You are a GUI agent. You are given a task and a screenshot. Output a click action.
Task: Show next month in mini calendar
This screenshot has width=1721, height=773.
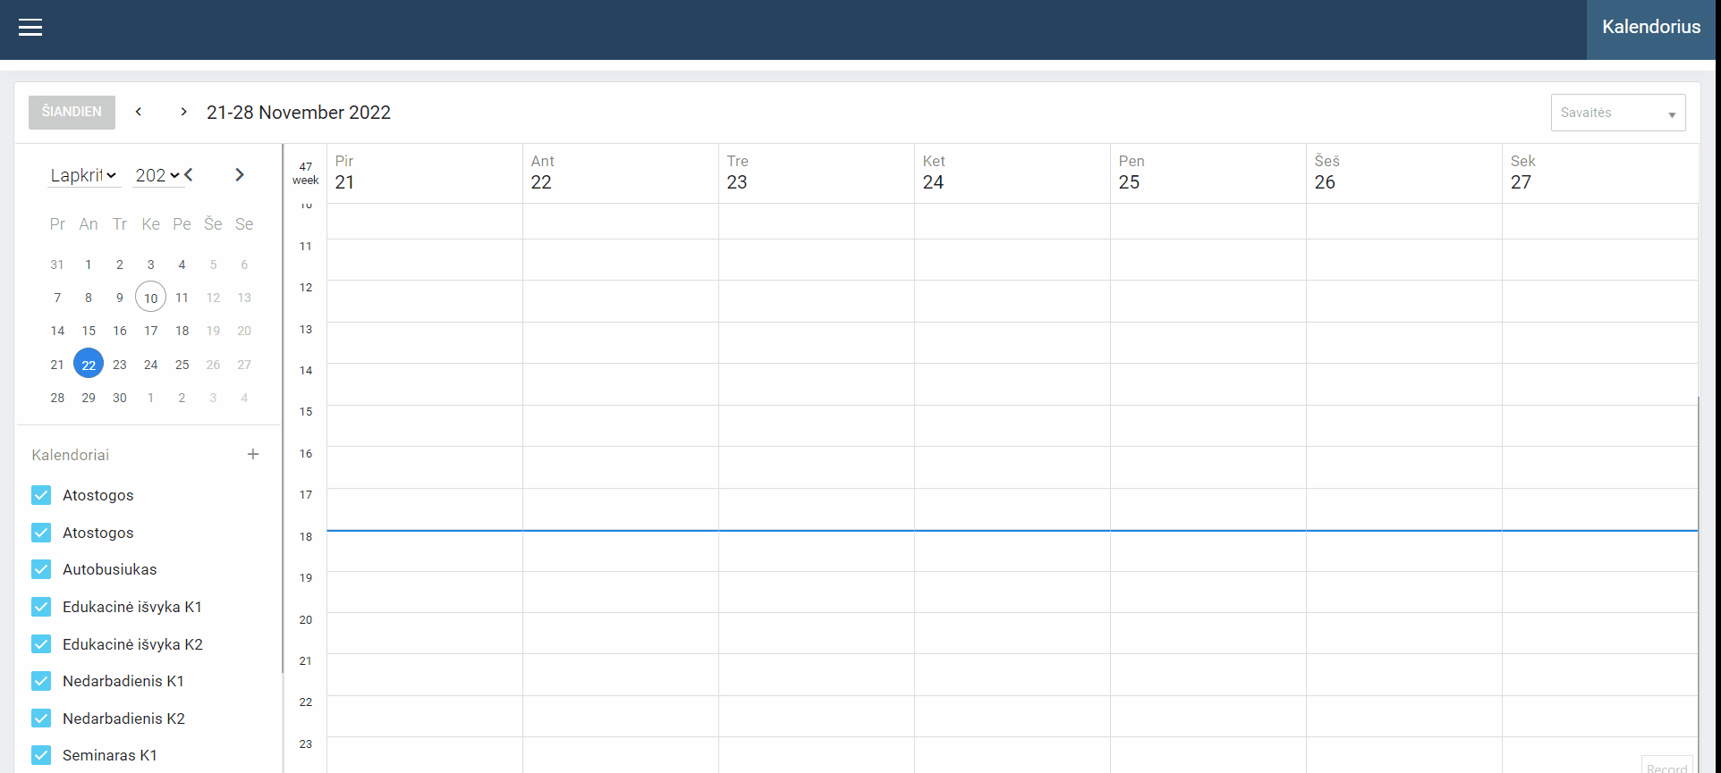(239, 175)
